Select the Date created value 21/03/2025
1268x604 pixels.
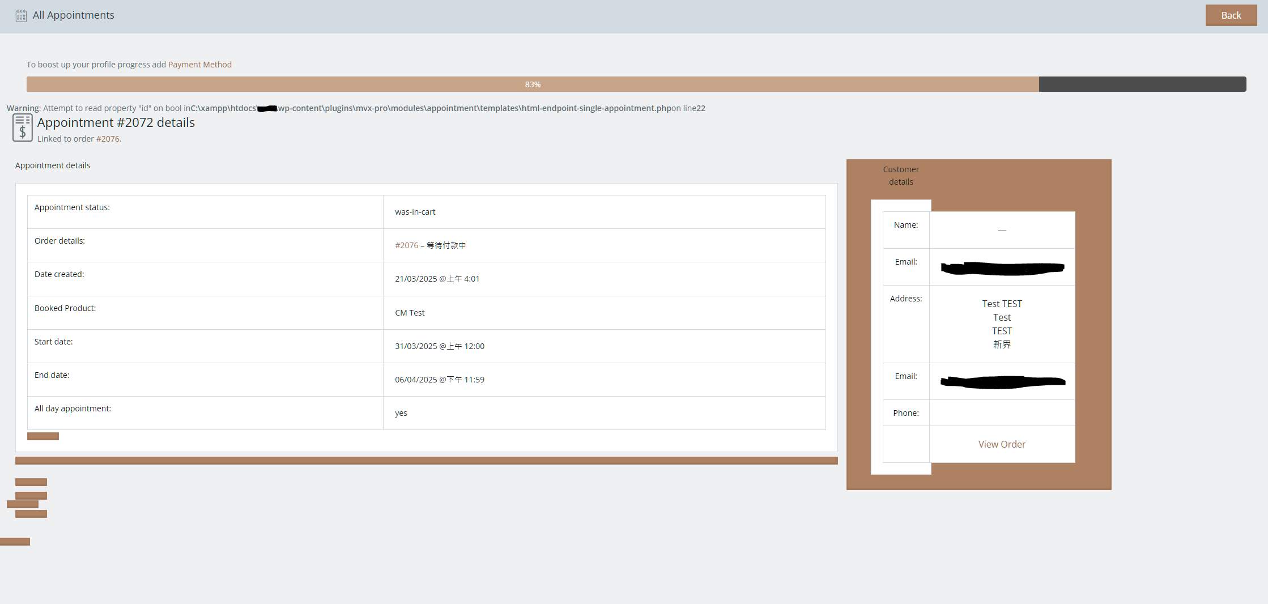[437, 279]
